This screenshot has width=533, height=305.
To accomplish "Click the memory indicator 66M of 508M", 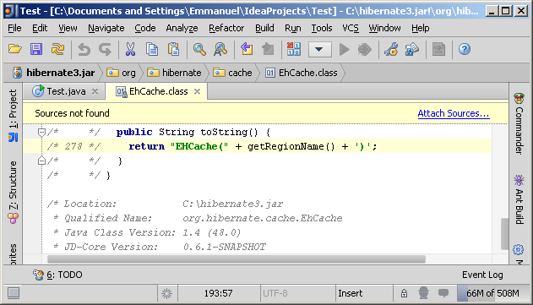I will click(492, 293).
